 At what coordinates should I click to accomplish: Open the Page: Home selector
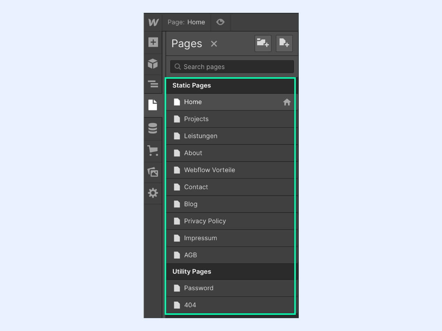pyautogui.click(x=186, y=22)
